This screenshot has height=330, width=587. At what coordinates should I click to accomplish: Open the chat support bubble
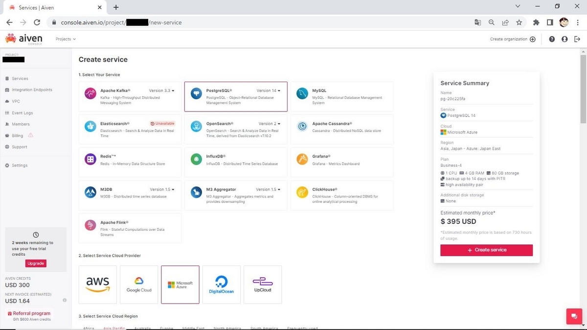tap(573, 316)
